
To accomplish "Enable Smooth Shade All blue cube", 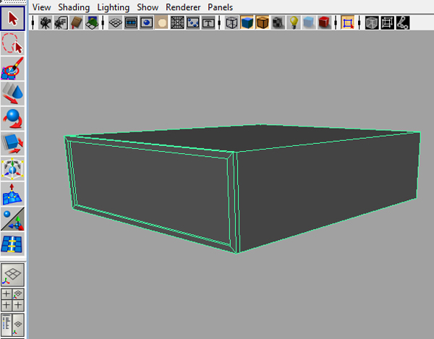I will coord(247,22).
